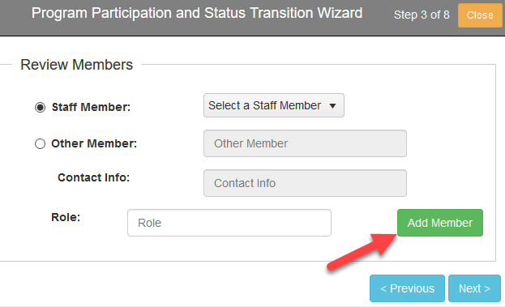Open the Select a Staff Member dropdown

pyautogui.click(x=274, y=105)
